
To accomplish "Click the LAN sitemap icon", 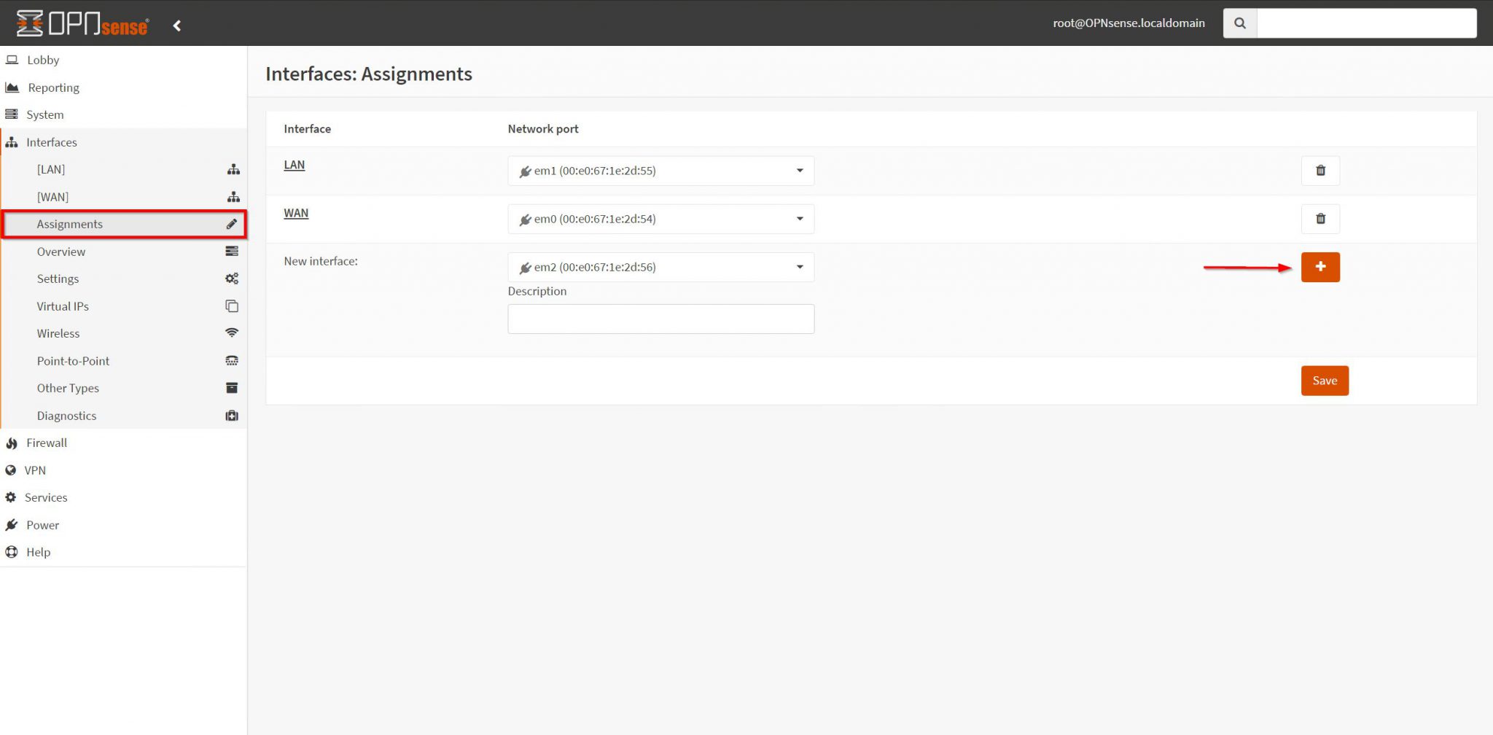I will [233, 169].
